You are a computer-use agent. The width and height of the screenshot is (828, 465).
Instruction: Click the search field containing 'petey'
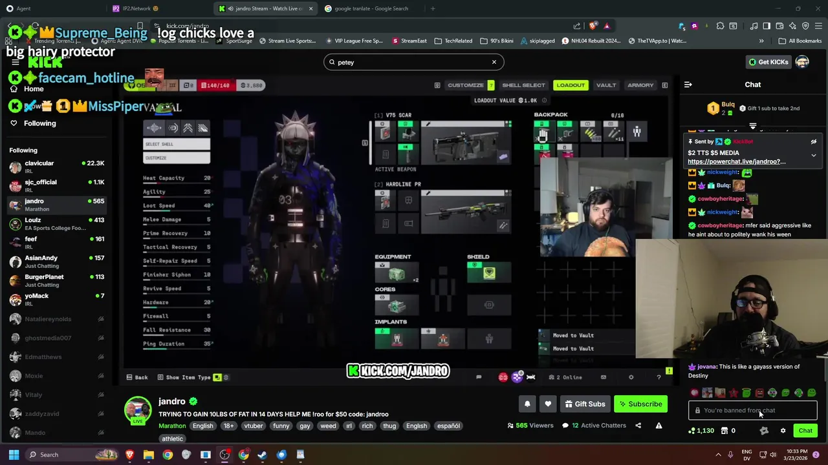413,62
